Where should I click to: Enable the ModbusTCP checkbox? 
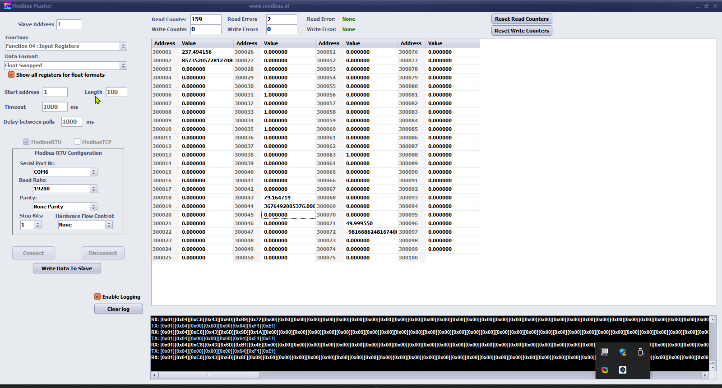[77, 142]
